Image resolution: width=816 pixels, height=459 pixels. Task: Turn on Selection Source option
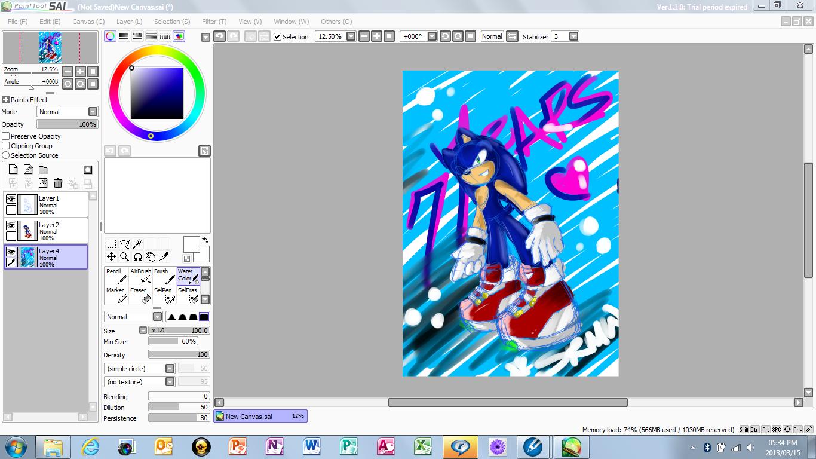(x=6, y=155)
